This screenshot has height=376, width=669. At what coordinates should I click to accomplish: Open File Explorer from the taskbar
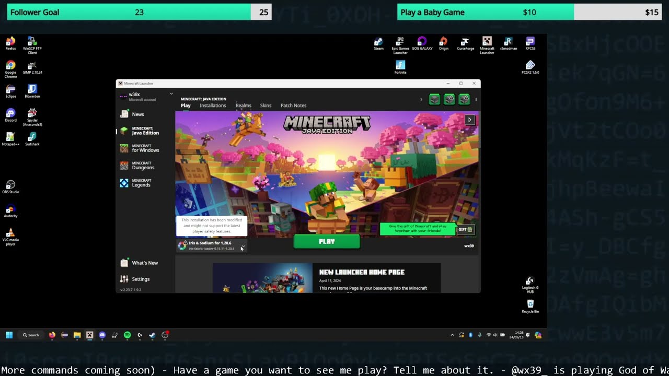(77, 335)
